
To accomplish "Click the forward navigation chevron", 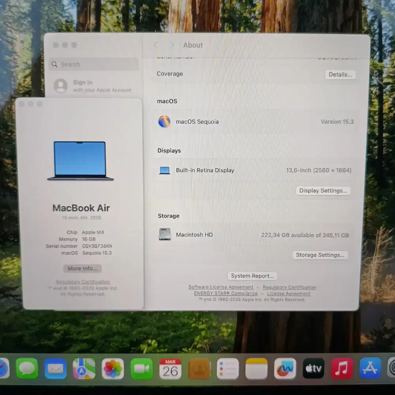I will pyautogui.click(x=172, y=45).
